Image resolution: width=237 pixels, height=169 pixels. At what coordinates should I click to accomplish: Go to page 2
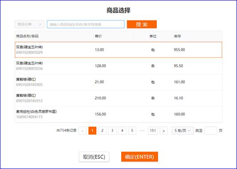click(102, 131)
